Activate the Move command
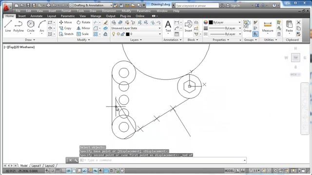Image resolution: width=312 pixels, height=175 pixels. pyautogui.click(x=65, y=22)
